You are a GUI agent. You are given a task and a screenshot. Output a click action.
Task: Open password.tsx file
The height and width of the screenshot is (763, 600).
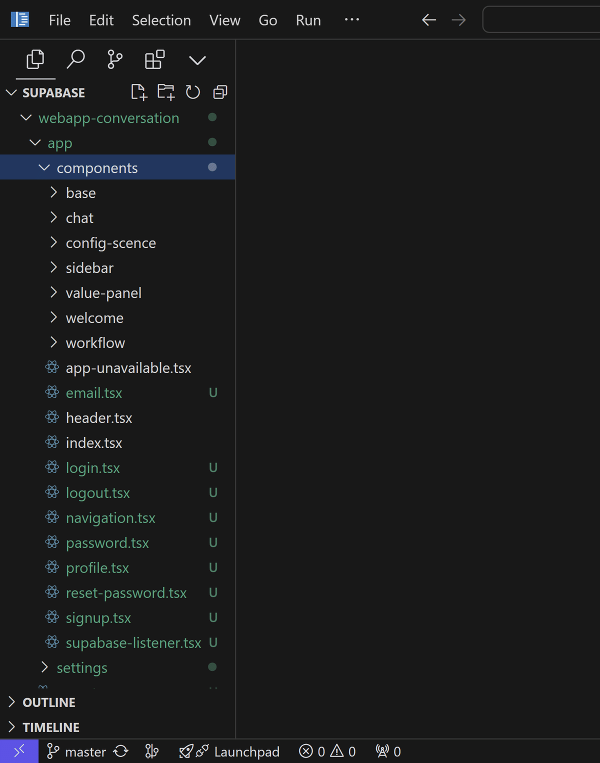(117, 542)
